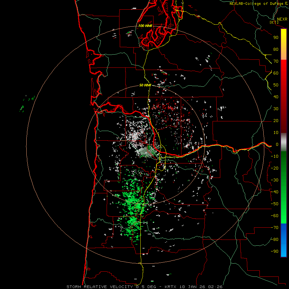Click the "02:26" time stamp in the caption
Image resolution: width=289 pixels, height=289 pixels.
[x=215, y=287]
